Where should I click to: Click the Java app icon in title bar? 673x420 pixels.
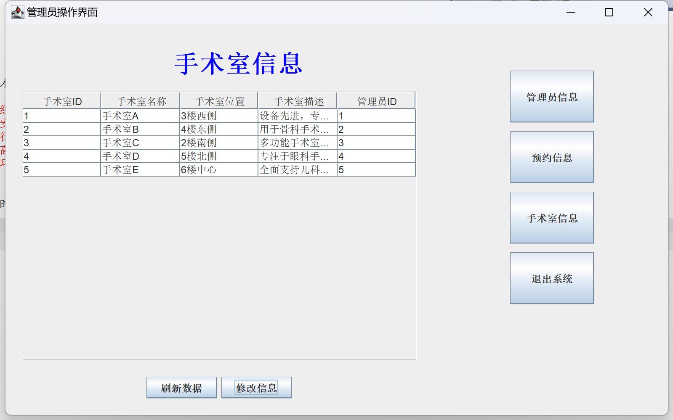[x=17, y=12]
